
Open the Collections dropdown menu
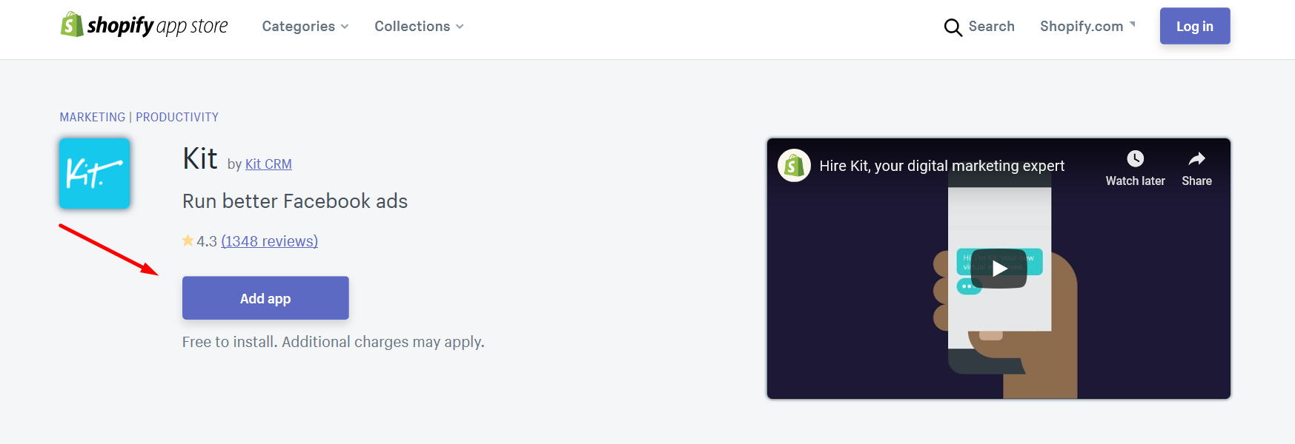(419, 27)
